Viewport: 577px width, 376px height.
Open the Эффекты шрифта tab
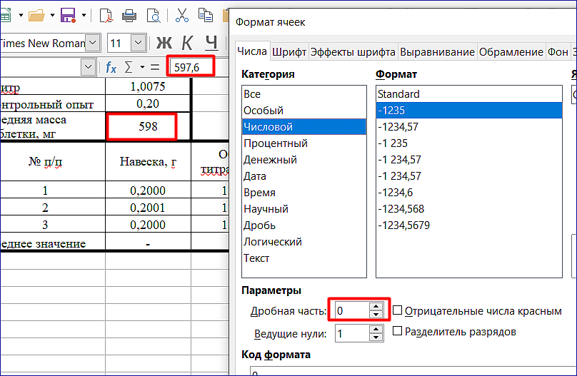click(x=353, y=53)
